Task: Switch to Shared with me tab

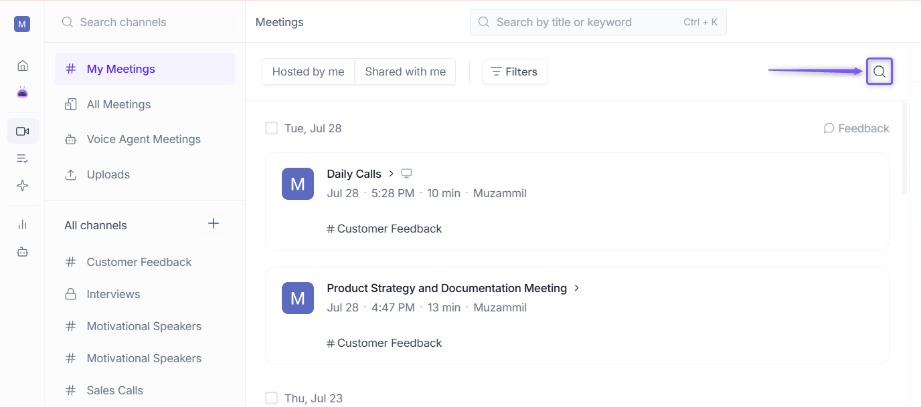Action: (x=406, y=72)
